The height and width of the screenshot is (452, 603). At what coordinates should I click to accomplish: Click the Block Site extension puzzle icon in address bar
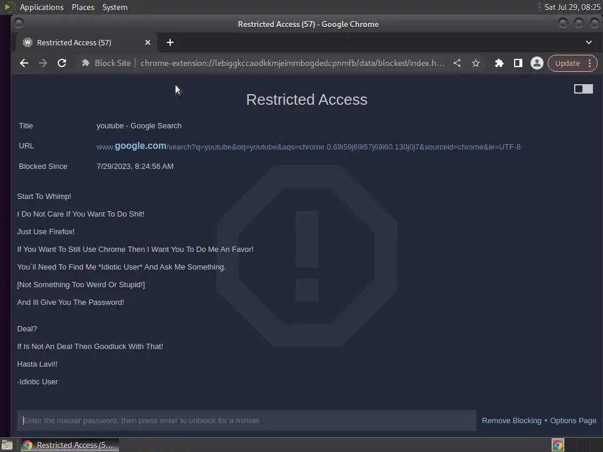pos(86,63)
